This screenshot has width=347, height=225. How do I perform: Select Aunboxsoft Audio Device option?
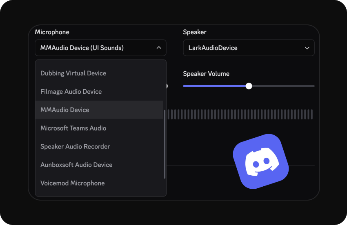pos(99,165)
